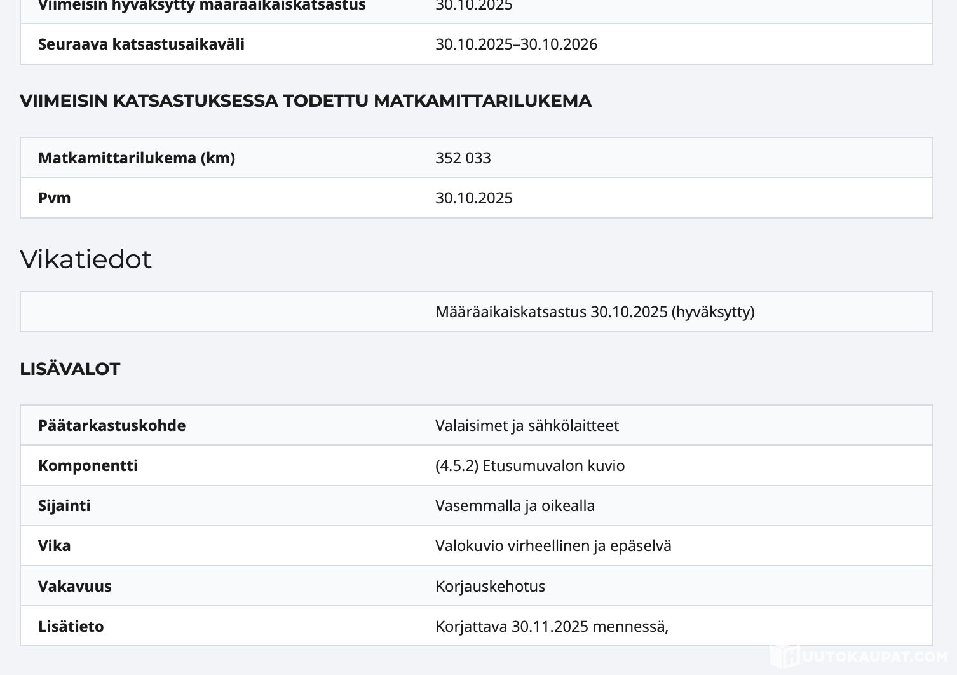Click the Lisätieto value Korjattava 30.11.2025 mennessä
This screenshot has height=675, width=957.
pyautogui.click(x=552, y=626)
